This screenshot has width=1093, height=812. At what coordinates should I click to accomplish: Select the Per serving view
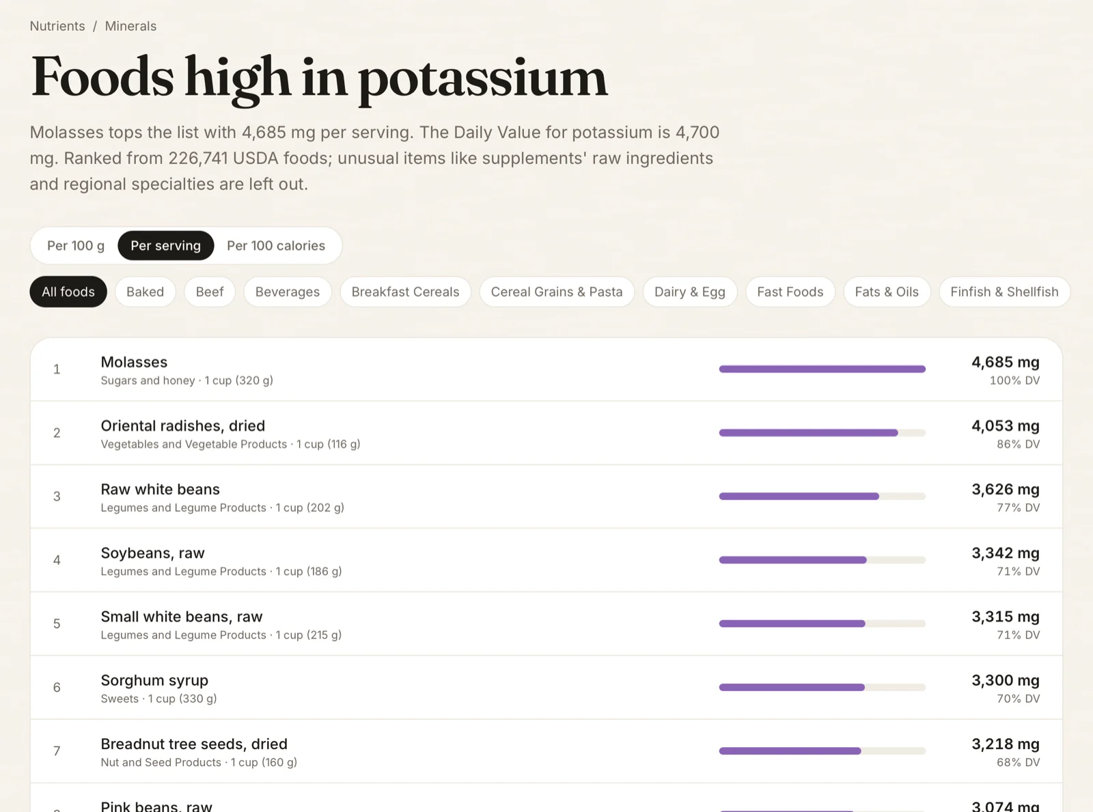(166, 246)
